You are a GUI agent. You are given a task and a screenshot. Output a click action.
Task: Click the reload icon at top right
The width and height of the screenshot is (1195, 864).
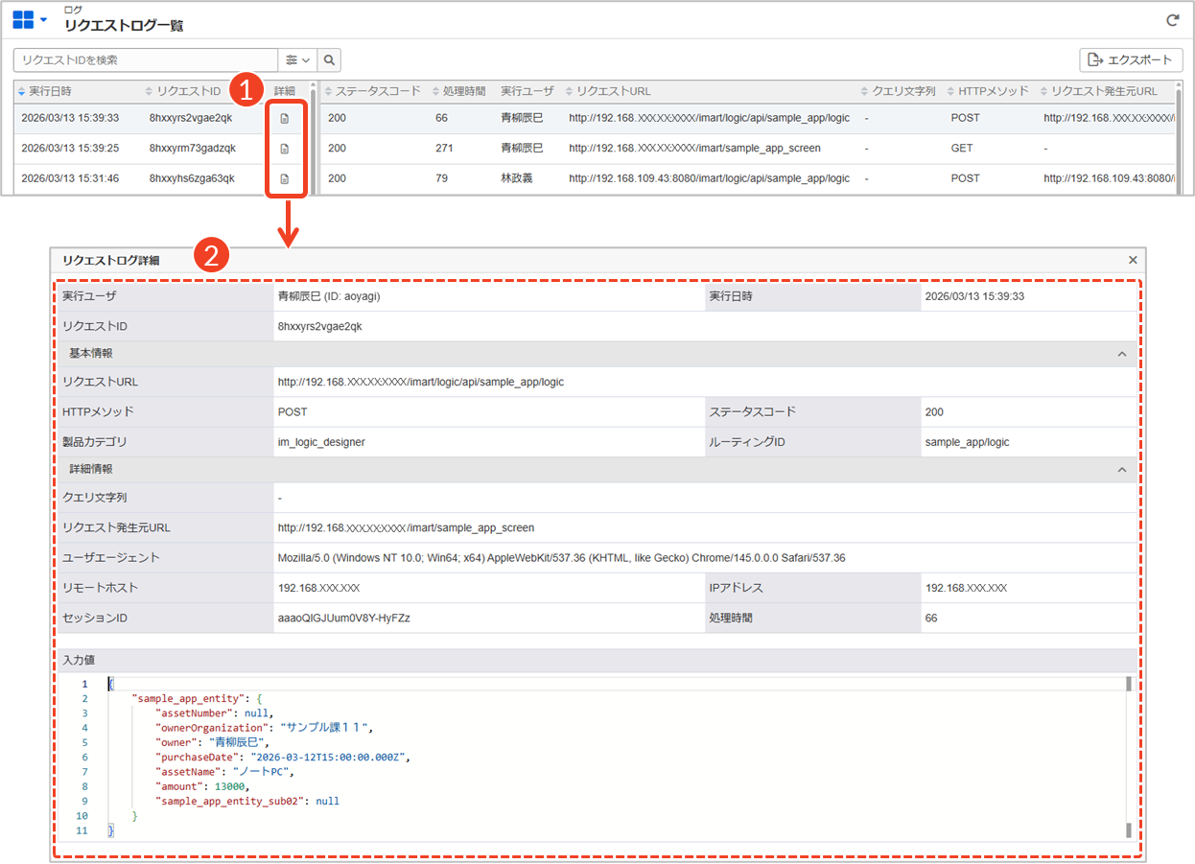click(x=1172, y=19)
